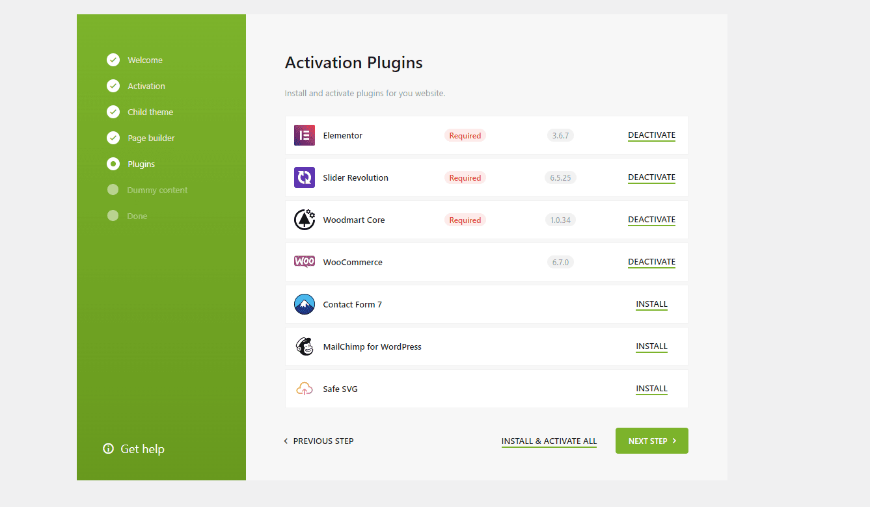Go to the Welcome step
Screen dimensions: 870x507
tap(144, 60)
